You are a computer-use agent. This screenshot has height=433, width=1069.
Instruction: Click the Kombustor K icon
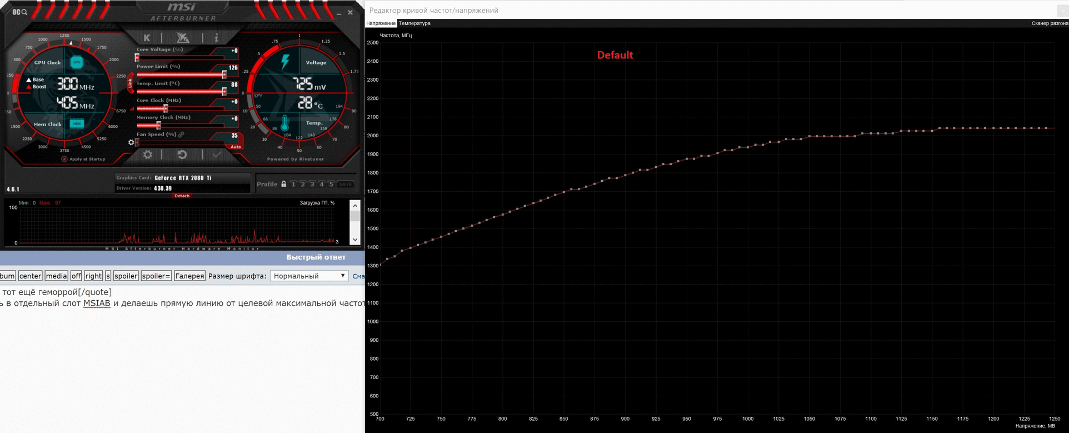coord(147,38)
